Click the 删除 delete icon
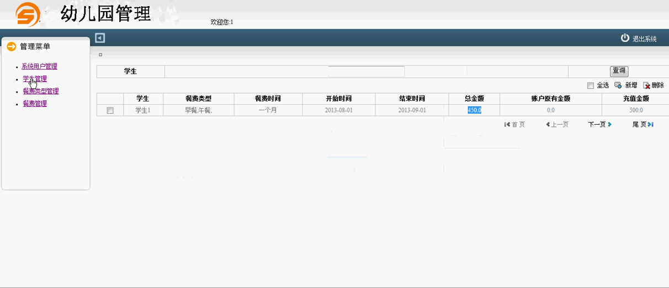Image resolution: width=669 pixels, height=288 pixels. point(646,86)
